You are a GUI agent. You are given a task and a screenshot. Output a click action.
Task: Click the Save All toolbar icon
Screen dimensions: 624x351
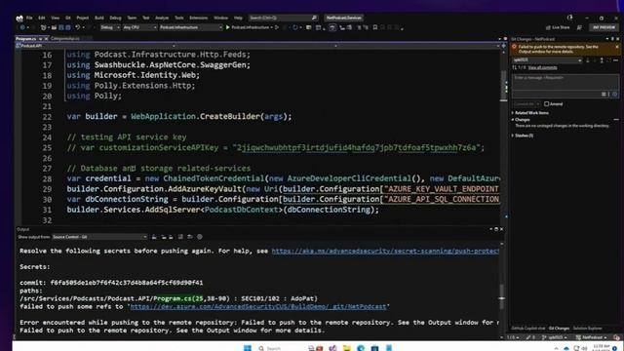pyautogui.click(x=67, y=27)
